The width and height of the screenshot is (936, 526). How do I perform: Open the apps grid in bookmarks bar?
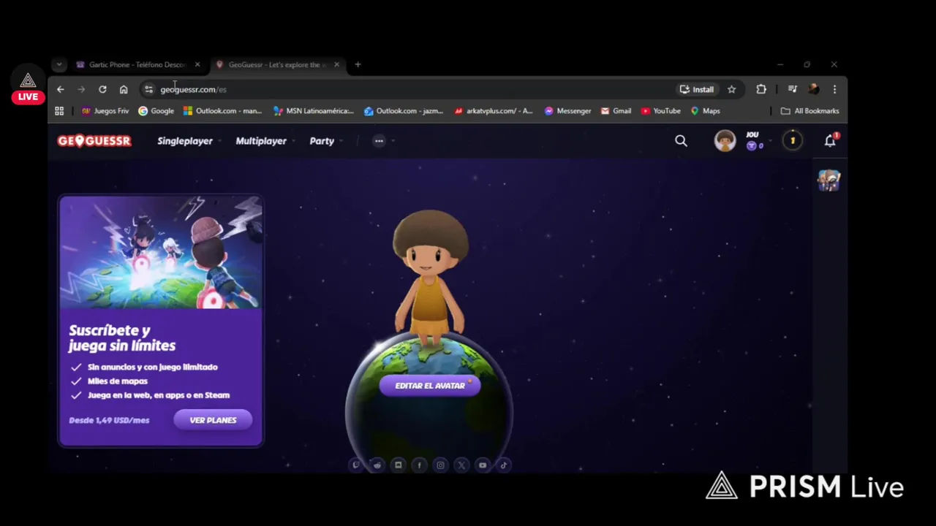tap(59, 111)
